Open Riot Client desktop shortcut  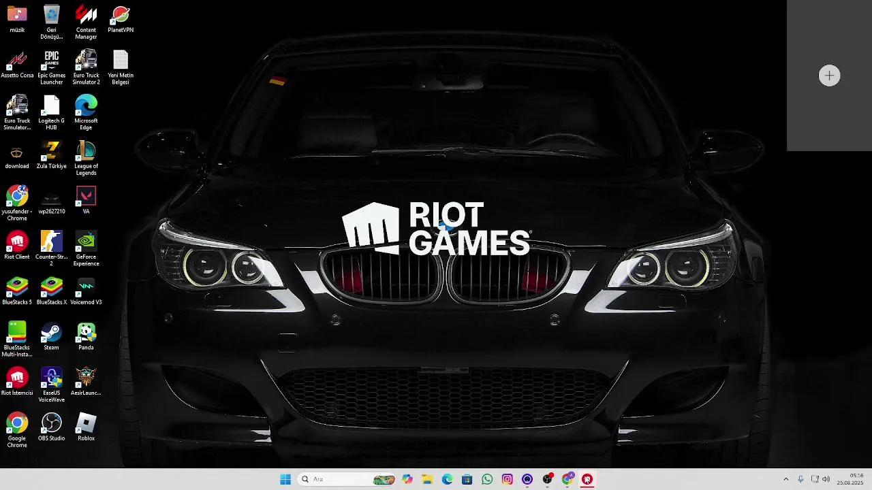(x=17, y=246)
